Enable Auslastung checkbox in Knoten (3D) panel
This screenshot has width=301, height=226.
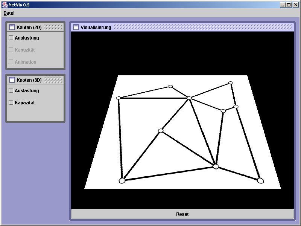point(11,90)
